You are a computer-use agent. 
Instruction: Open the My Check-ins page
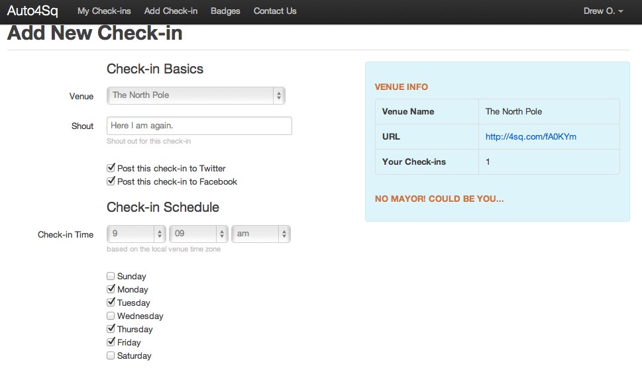(x=104, y=11)
